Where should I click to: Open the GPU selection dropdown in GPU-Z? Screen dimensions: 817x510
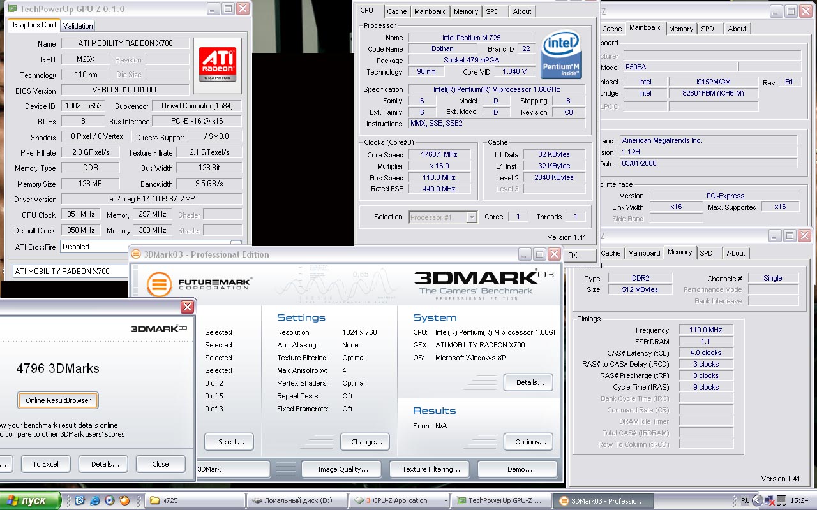71,272
